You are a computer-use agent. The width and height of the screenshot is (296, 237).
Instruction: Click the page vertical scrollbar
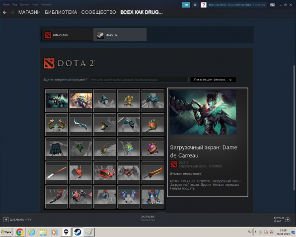click(x=294, y=128)
